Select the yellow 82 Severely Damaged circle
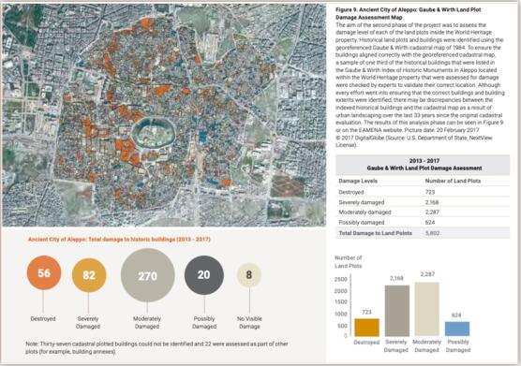The height and width of the screenshot is (366, 521). coord(89,275)
